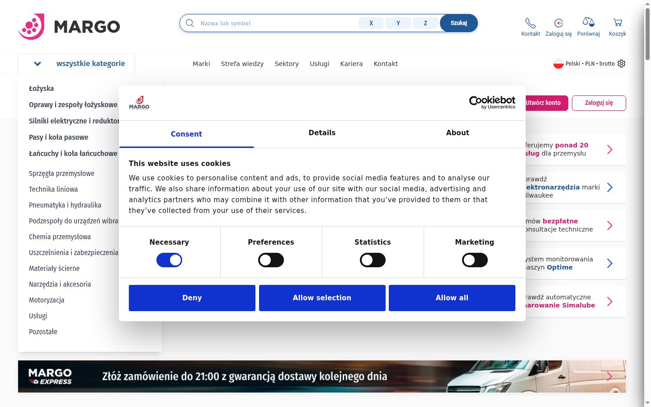Deny all cookies
The width and height of the screenshot is (651, 407).
192,298
